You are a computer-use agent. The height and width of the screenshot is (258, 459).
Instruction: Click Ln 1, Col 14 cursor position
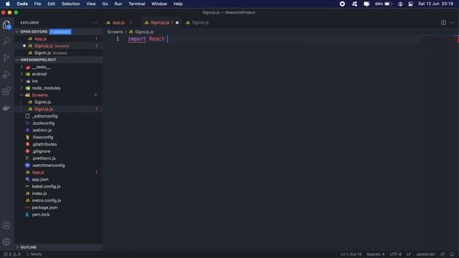[x=351, y=254]
